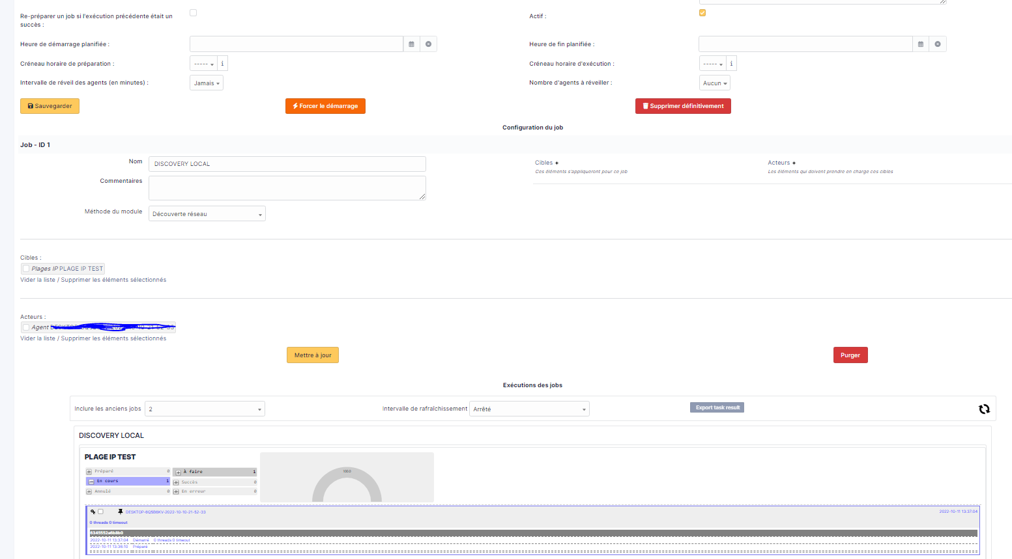
Task: Open the calendar picker for start time
Action: point(411,44)
